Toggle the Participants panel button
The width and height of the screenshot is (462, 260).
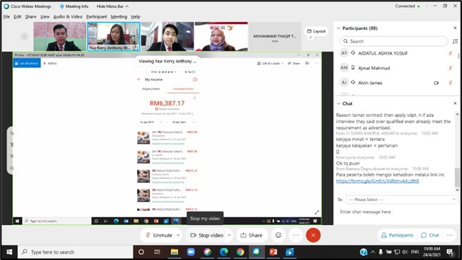[397, 235]
